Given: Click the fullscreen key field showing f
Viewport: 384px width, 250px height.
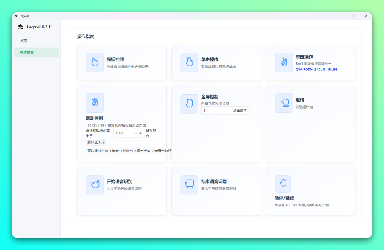Looking at the screenshot, I should tap(216, 111).
